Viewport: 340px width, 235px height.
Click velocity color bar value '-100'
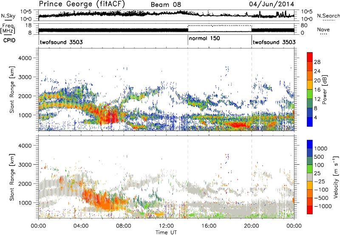pos(321,190)
